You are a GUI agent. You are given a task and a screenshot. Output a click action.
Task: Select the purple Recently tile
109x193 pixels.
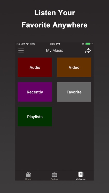(x=35, y=92)
